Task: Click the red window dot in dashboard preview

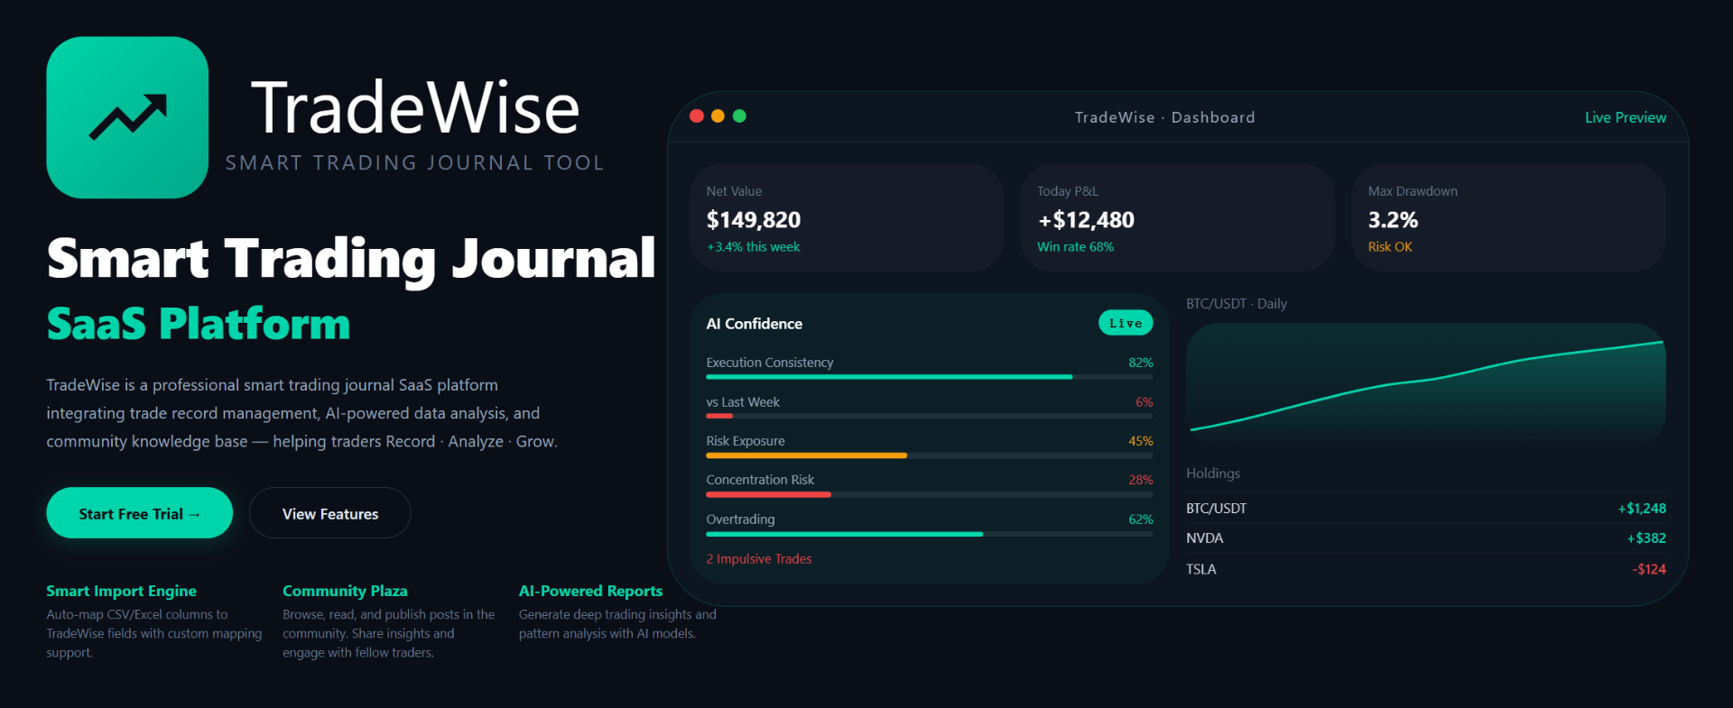Action: 697,115
